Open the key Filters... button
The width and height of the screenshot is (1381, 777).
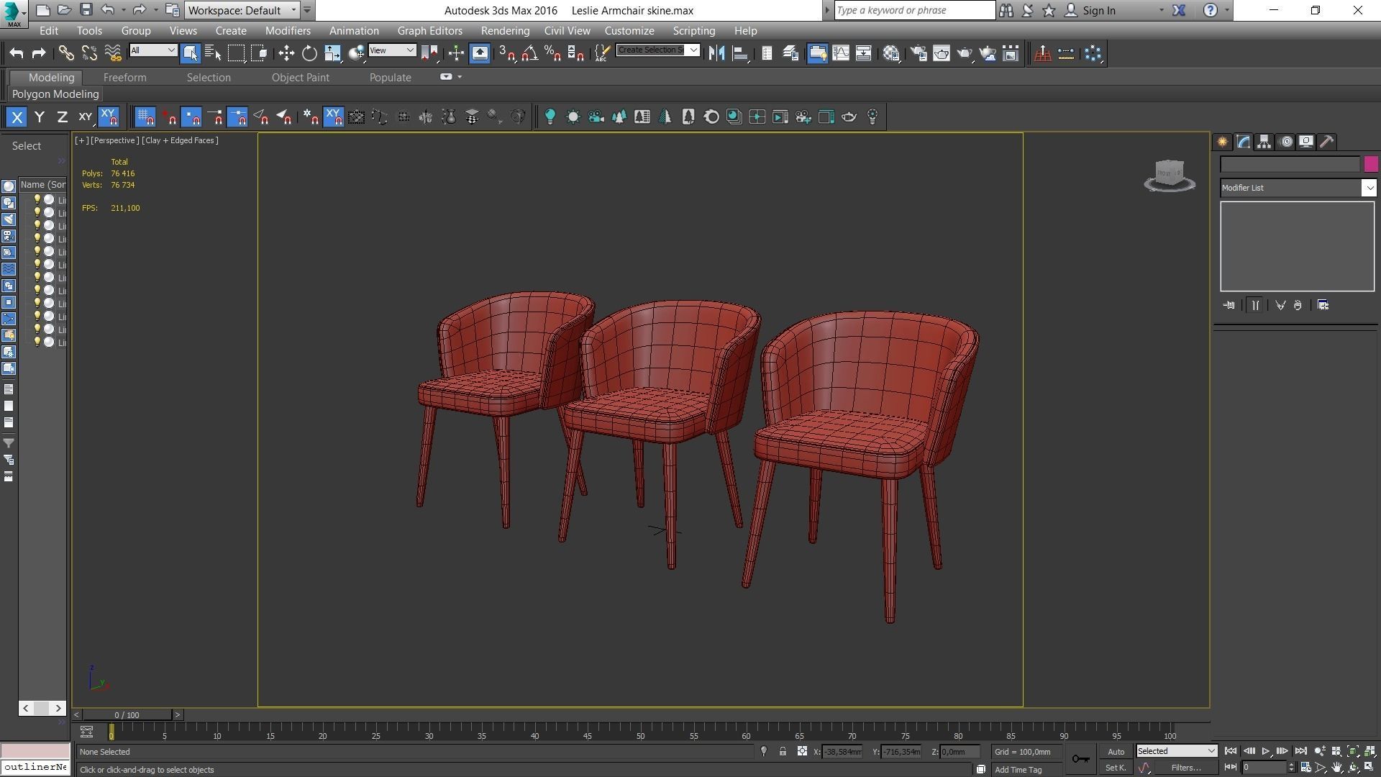pos(1185,768)
